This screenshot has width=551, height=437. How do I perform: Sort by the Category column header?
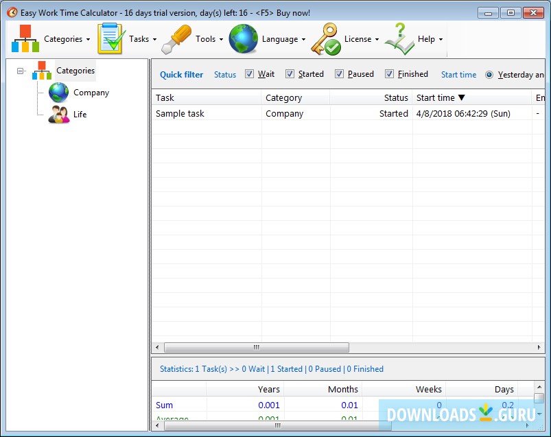point(296,97)
